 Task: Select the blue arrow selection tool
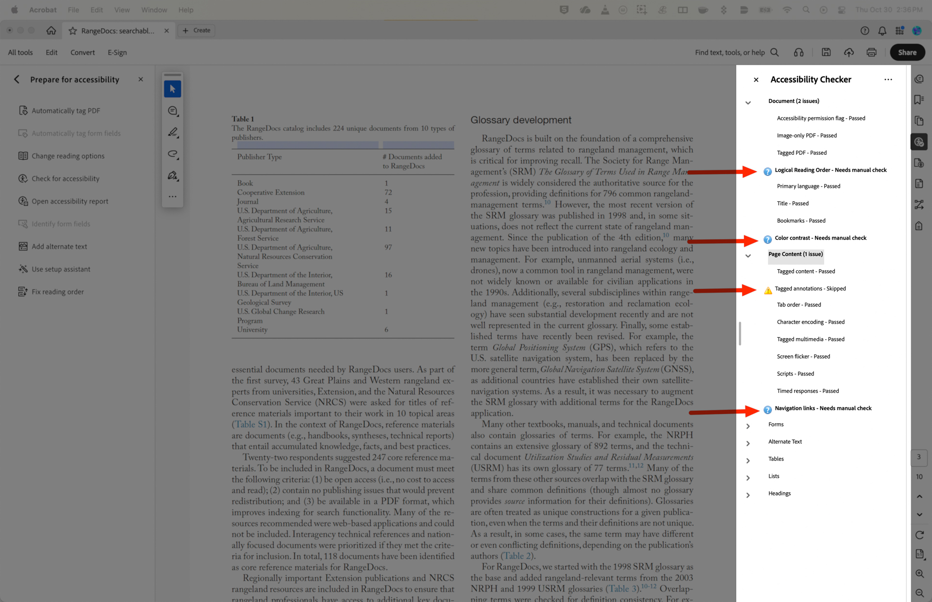(172, 89)
